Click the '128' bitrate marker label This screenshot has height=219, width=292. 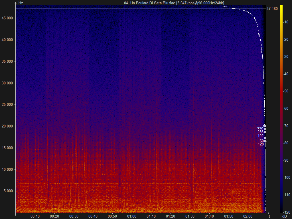(261, 144)
